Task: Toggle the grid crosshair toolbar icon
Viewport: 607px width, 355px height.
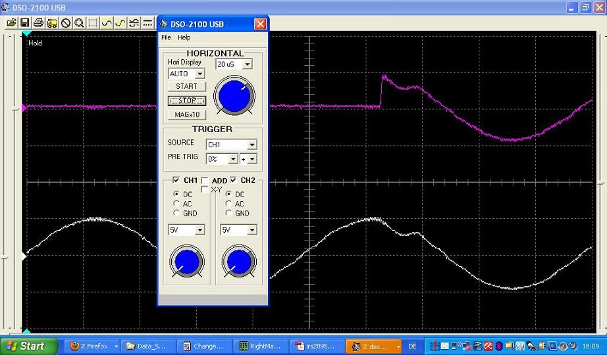Action: pos(93,23)
